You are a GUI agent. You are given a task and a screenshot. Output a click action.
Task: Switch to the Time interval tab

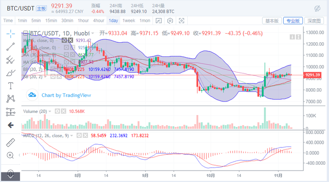[8, 20]
